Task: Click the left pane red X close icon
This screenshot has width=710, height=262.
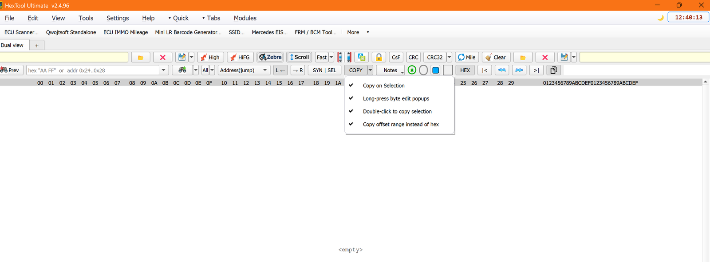Action: pos(162,57)
